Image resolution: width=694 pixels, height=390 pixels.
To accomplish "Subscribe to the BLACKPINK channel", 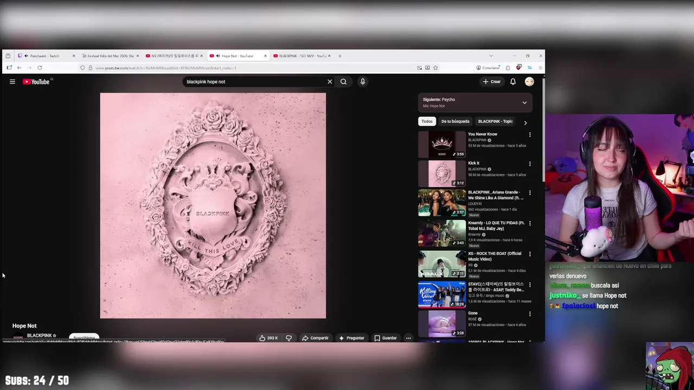I will point(84,337).
